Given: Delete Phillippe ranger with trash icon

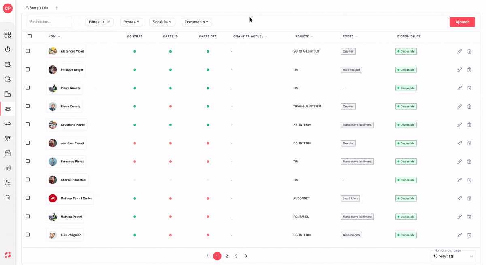Looking at the screenshot, I should [x=469, y=70].
